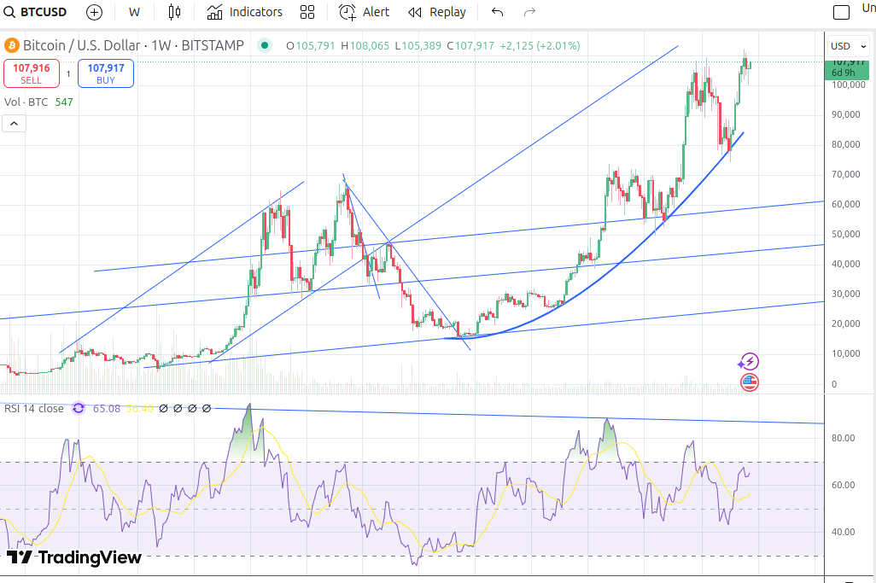Select the RSI 14 close indicator legend
This screenshot has width=876, height=583.
point(34,409)
